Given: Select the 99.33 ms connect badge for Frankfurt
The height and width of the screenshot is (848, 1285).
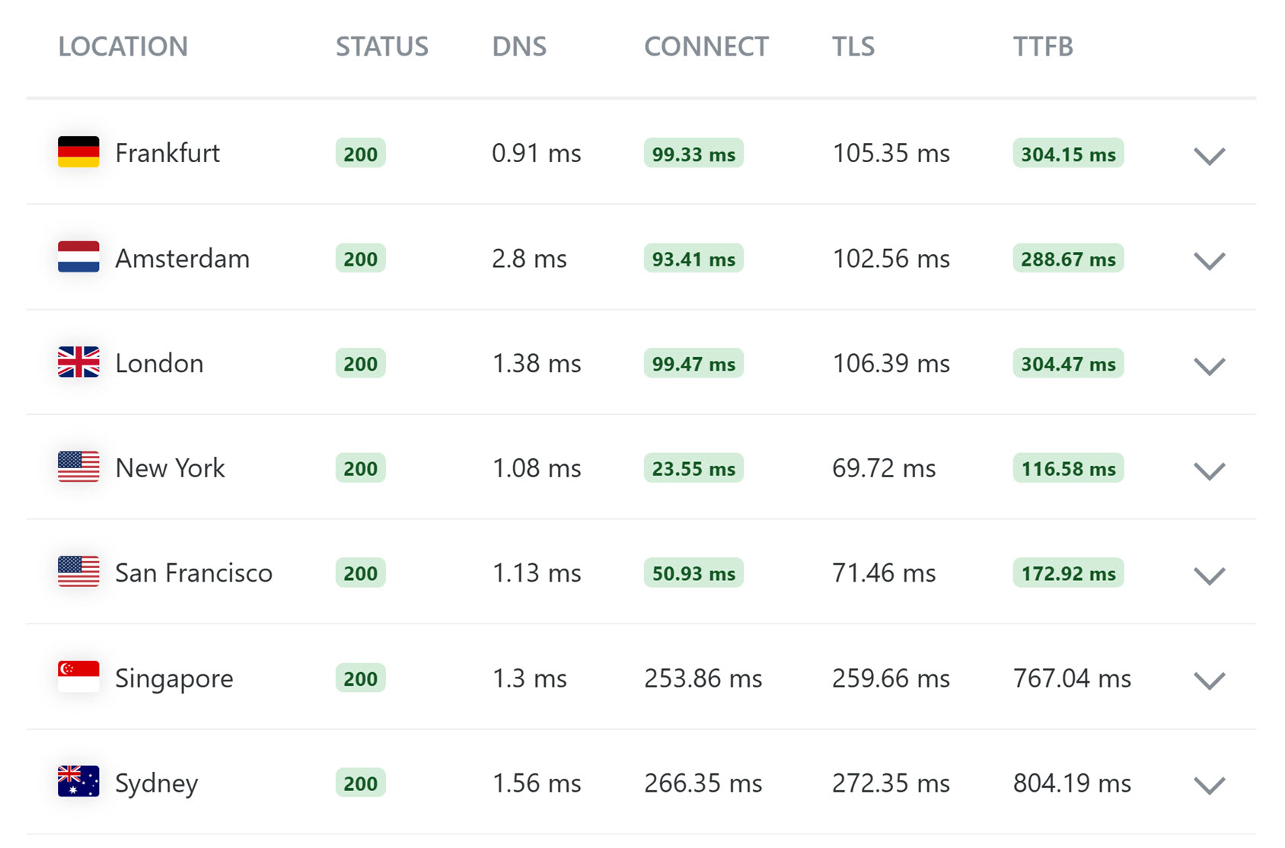Looking at the screenshot, I should click(692, 154).
